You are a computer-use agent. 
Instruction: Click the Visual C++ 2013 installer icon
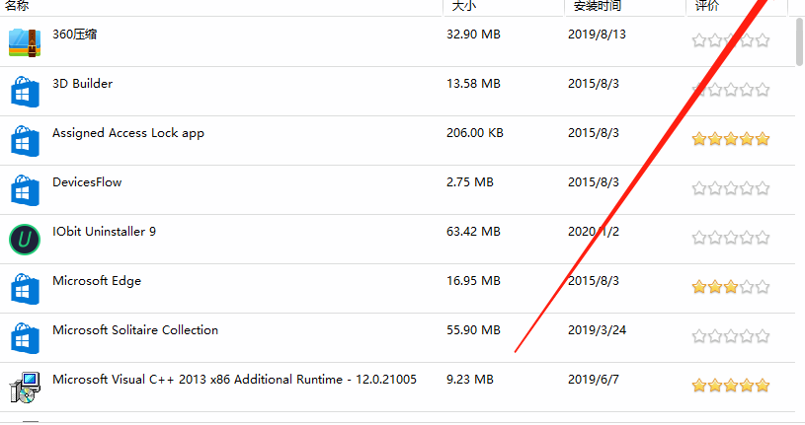pyautogui.click(x=25, y=388)
